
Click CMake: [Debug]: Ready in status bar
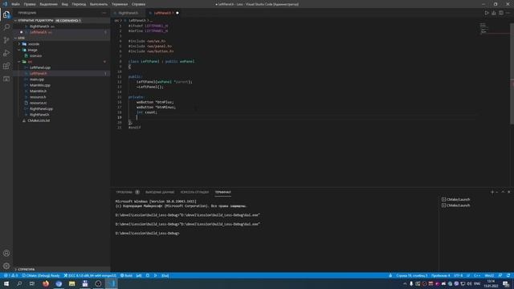point(41,275)
